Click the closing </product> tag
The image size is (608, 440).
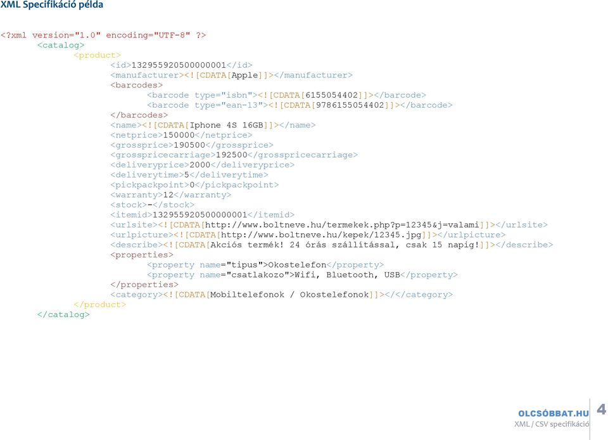pos(99,305)
